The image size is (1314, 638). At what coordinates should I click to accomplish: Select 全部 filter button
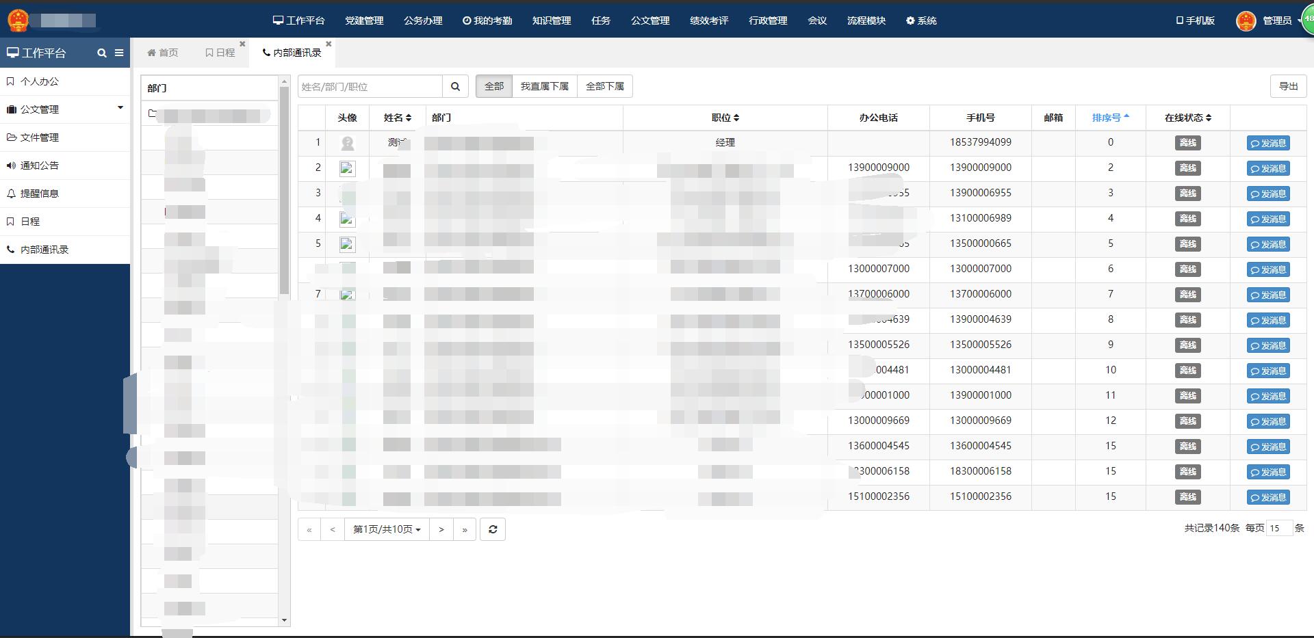point(494,86)
